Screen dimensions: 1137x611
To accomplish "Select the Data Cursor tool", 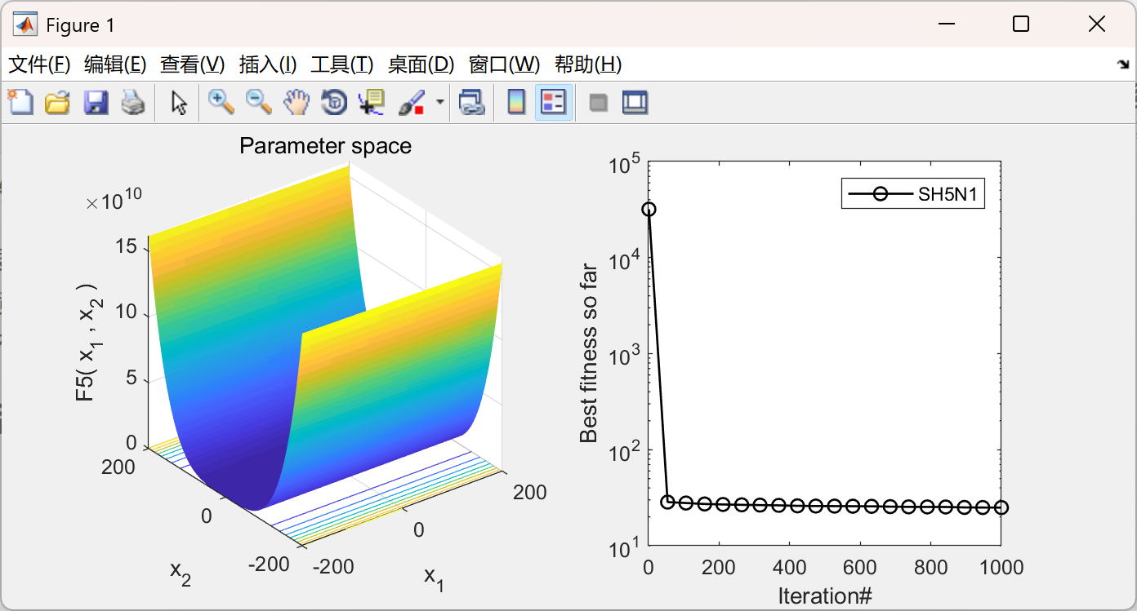I will coord(372,102).
